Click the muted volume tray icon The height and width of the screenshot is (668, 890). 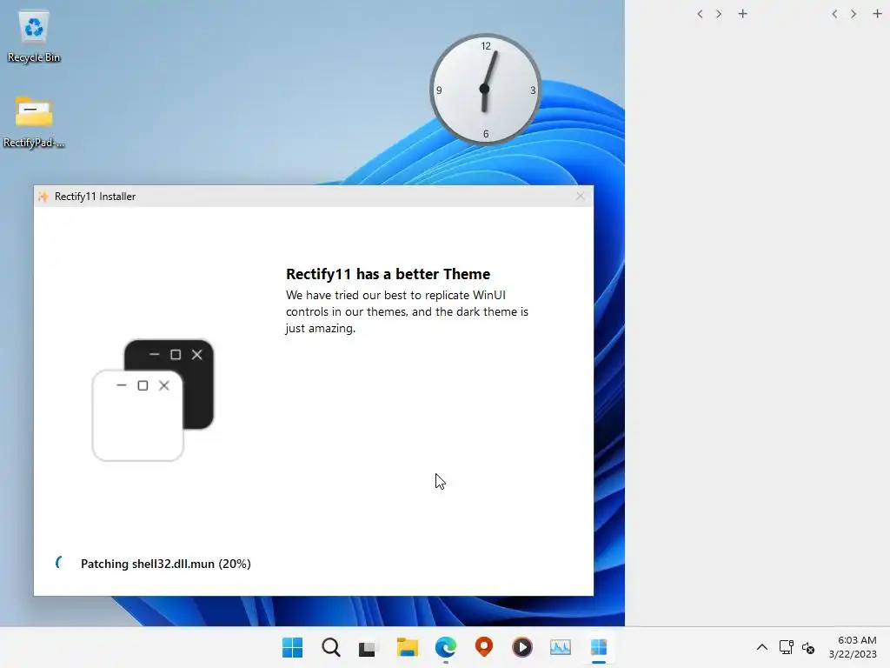point(808,647)
